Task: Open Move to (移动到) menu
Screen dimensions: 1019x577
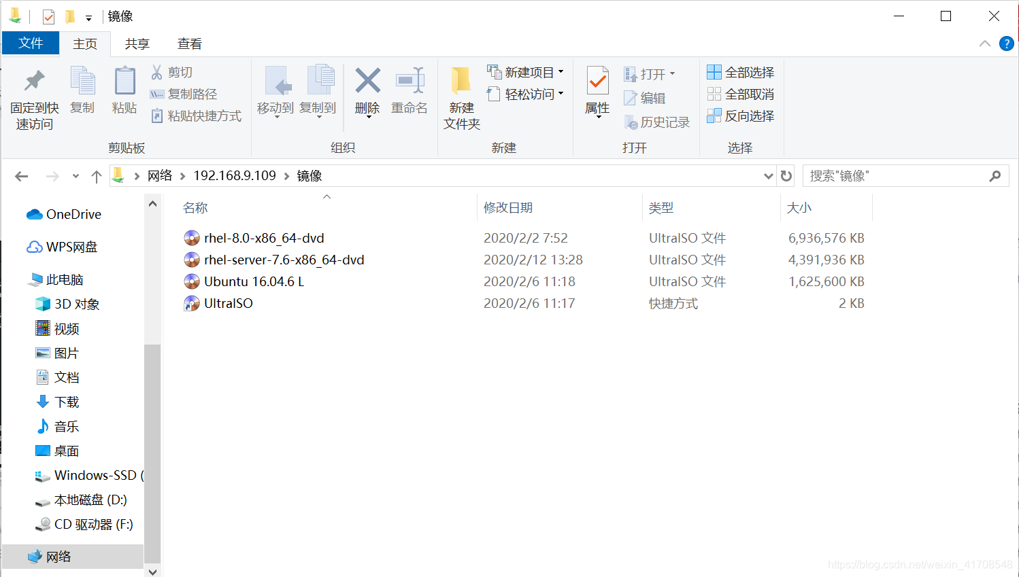Action: [275, 92]
